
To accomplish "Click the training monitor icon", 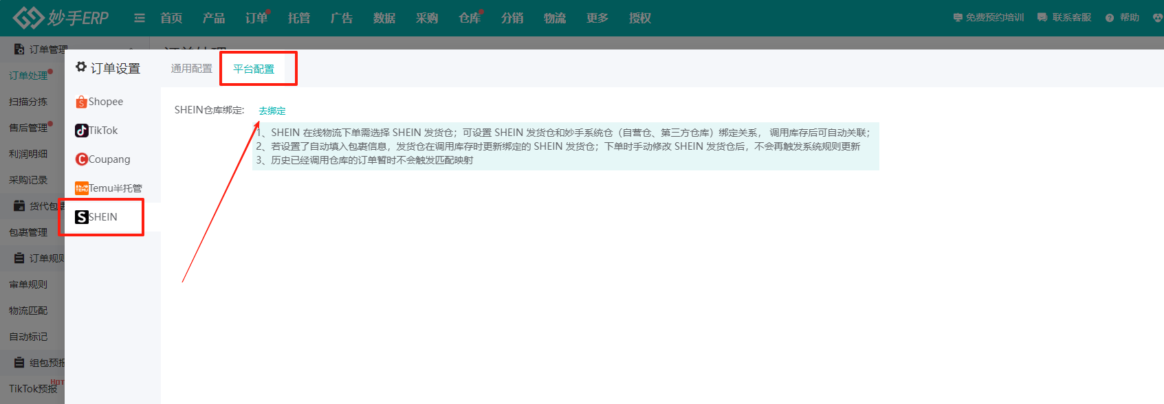I will 958,17.
